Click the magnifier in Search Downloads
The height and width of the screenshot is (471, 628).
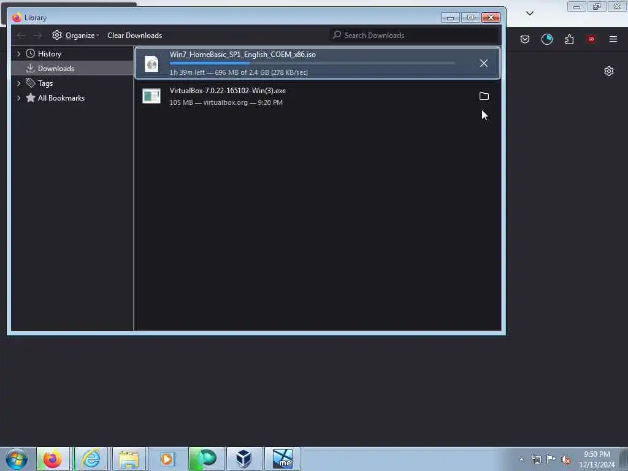[x=337, y=35]
